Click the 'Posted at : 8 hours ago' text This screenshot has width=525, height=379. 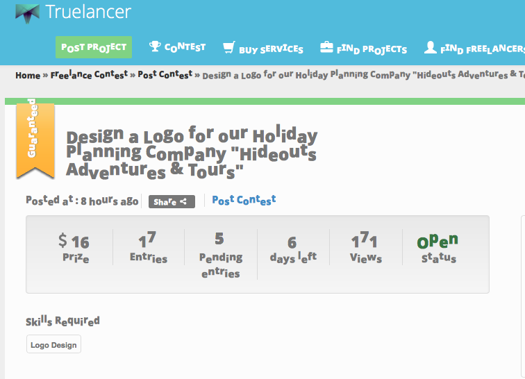point(82,201)
